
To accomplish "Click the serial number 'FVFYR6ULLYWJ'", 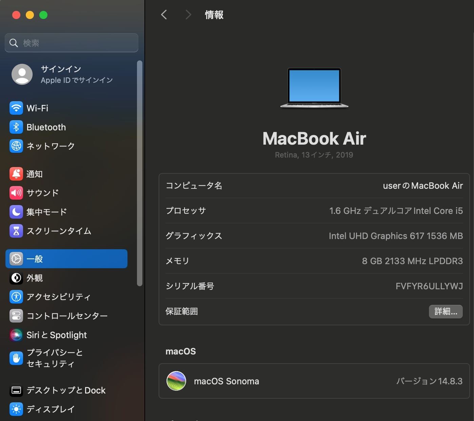I will 429,286.
